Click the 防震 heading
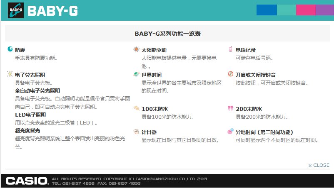 pyautogui.click(x=20, y=50)
